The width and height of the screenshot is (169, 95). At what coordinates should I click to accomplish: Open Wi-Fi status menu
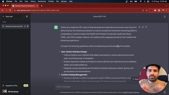[141, 1]
